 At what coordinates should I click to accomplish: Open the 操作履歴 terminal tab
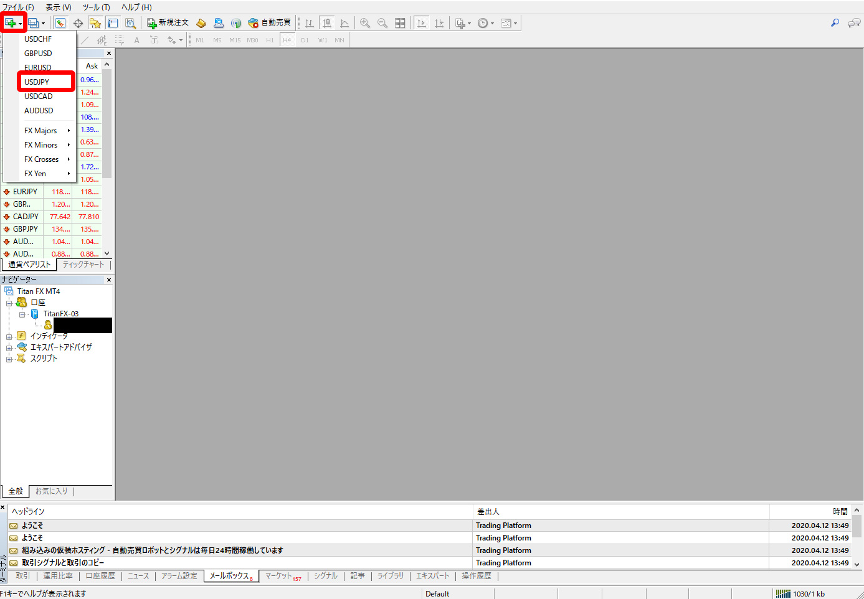pyautogui.click(x=477, y=576)
